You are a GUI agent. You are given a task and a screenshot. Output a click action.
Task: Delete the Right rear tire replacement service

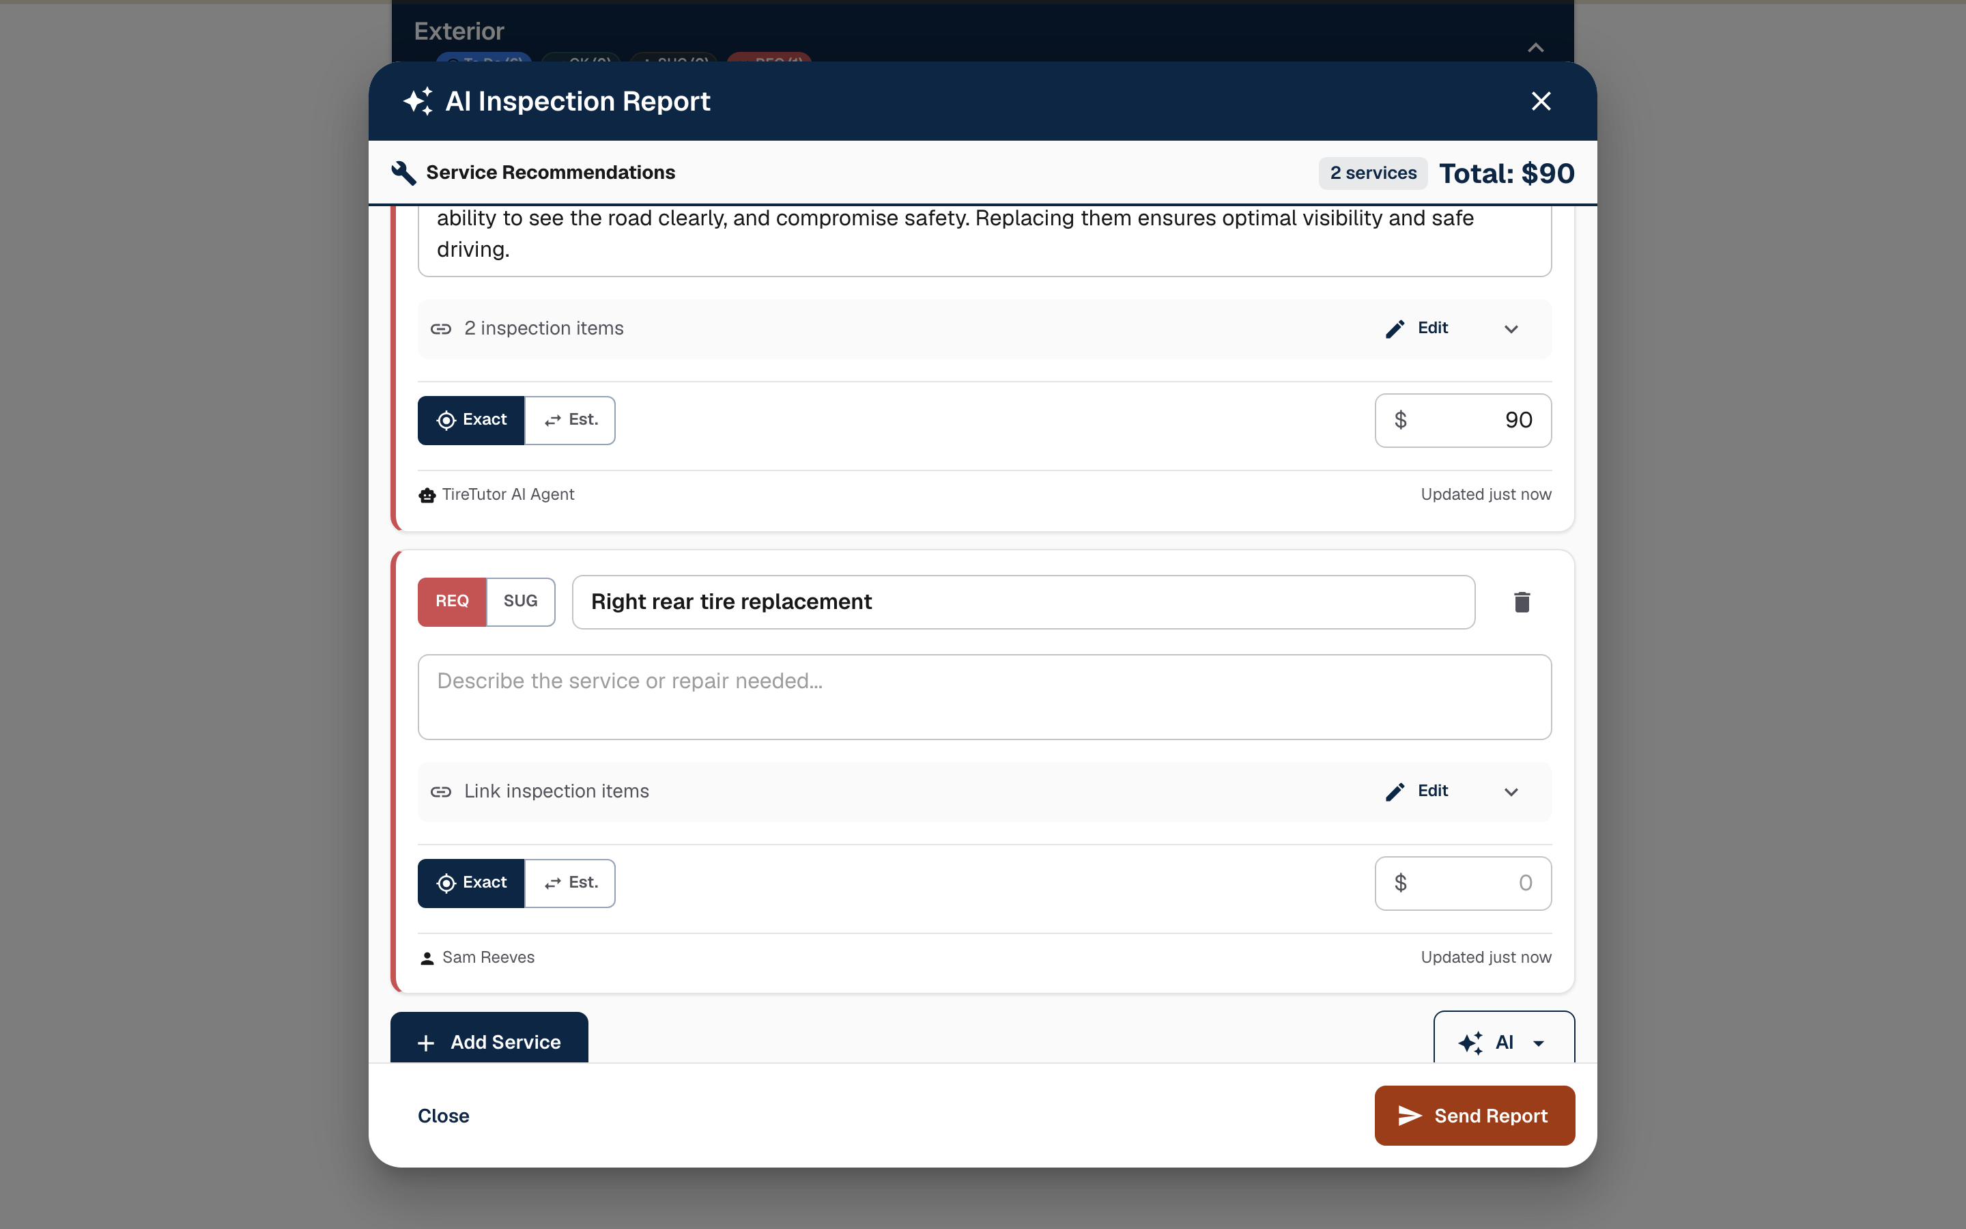tap(1522, 602)
